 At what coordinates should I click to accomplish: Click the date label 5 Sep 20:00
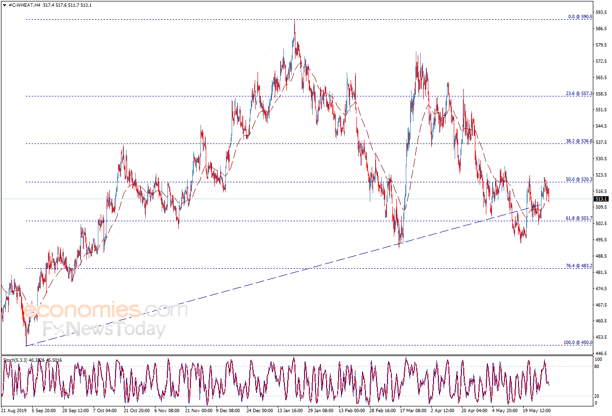[x=45, y=411]
